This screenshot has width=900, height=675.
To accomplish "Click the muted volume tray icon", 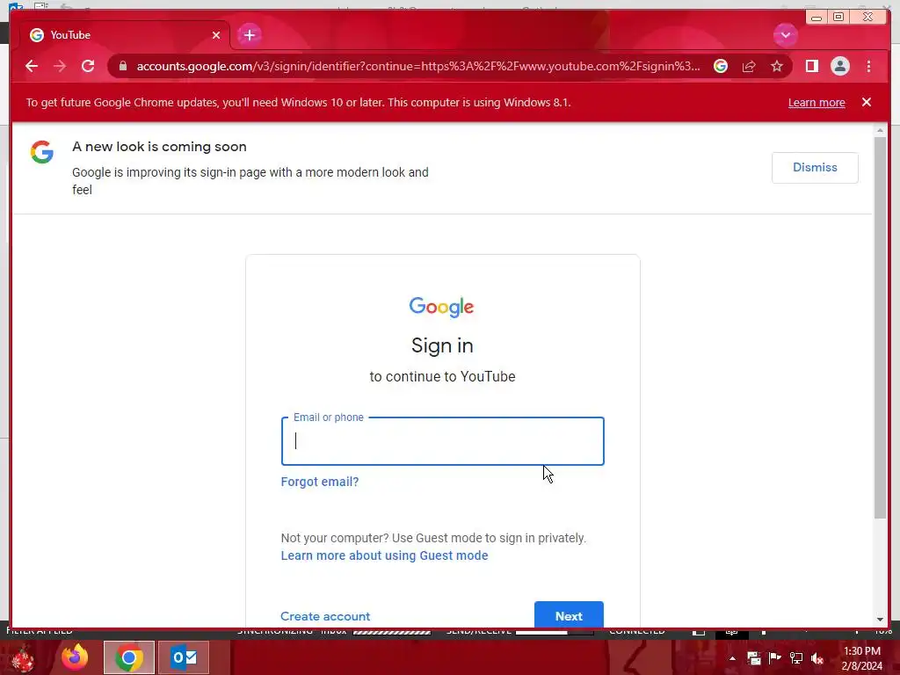I will (817, 658).
